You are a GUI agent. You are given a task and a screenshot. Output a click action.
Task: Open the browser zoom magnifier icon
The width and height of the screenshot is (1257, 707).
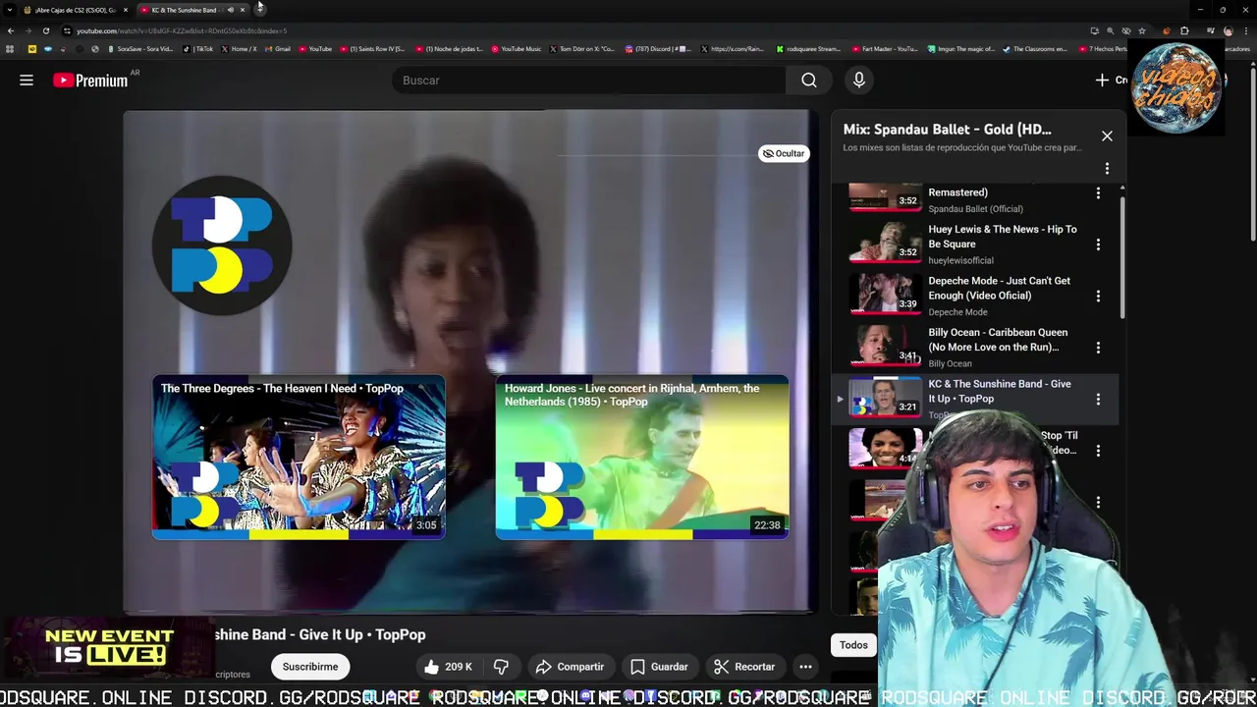[x=1110, y=30]
